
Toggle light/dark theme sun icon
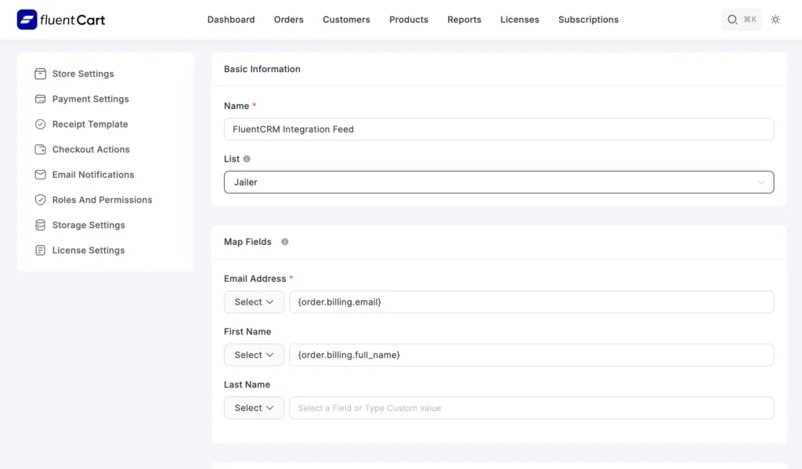click(775, 20)
